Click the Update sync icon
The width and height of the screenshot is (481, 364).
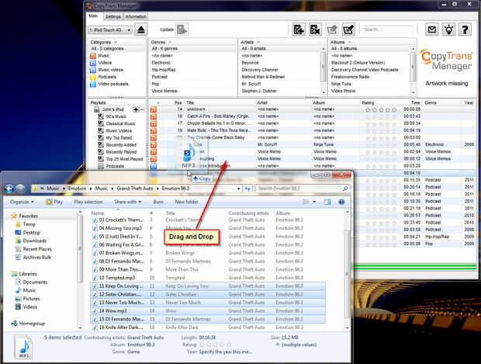(x=182, y=29)
